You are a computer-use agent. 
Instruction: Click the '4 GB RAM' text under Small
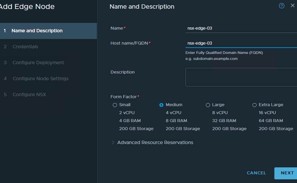coord(130,121)
